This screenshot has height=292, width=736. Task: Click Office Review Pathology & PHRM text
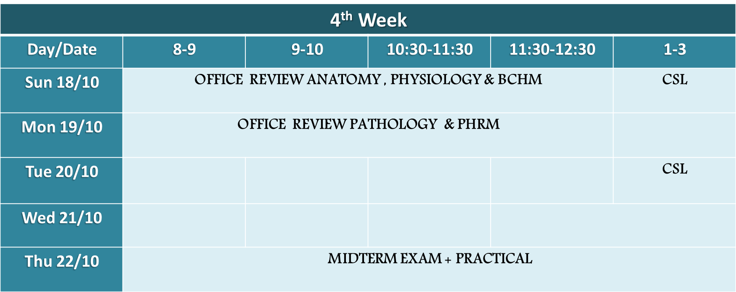coord(368,124)
